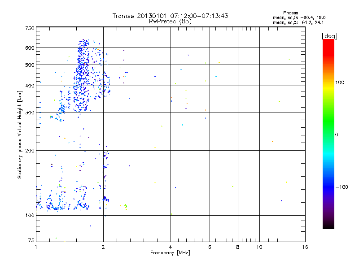Click the '[deg]' colorbar unit label
The image size is (359, 269).
(329, 36)
